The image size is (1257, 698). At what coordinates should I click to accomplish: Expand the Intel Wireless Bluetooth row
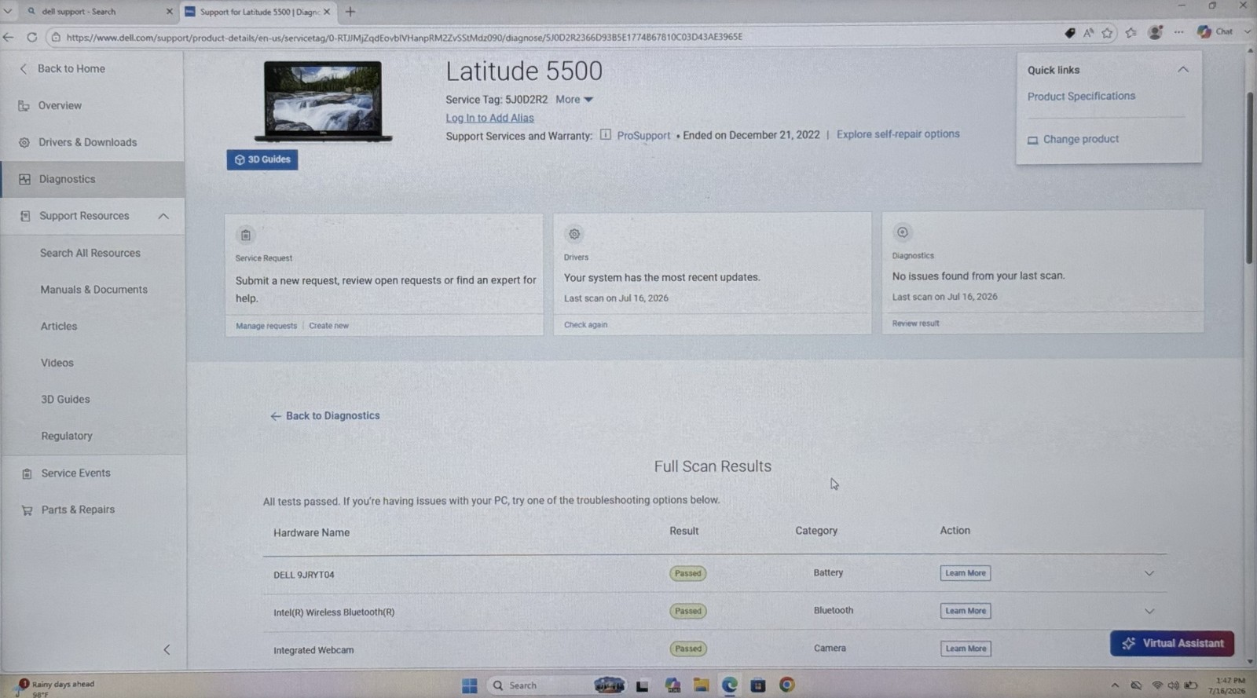(x=1149, y=611)
